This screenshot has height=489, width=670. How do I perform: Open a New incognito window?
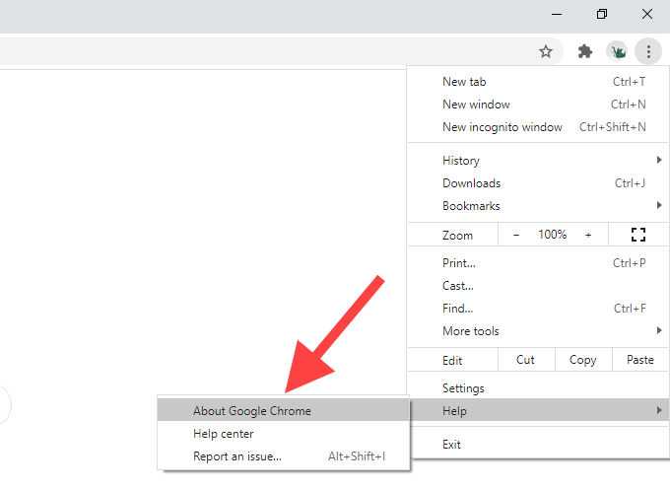538,127
